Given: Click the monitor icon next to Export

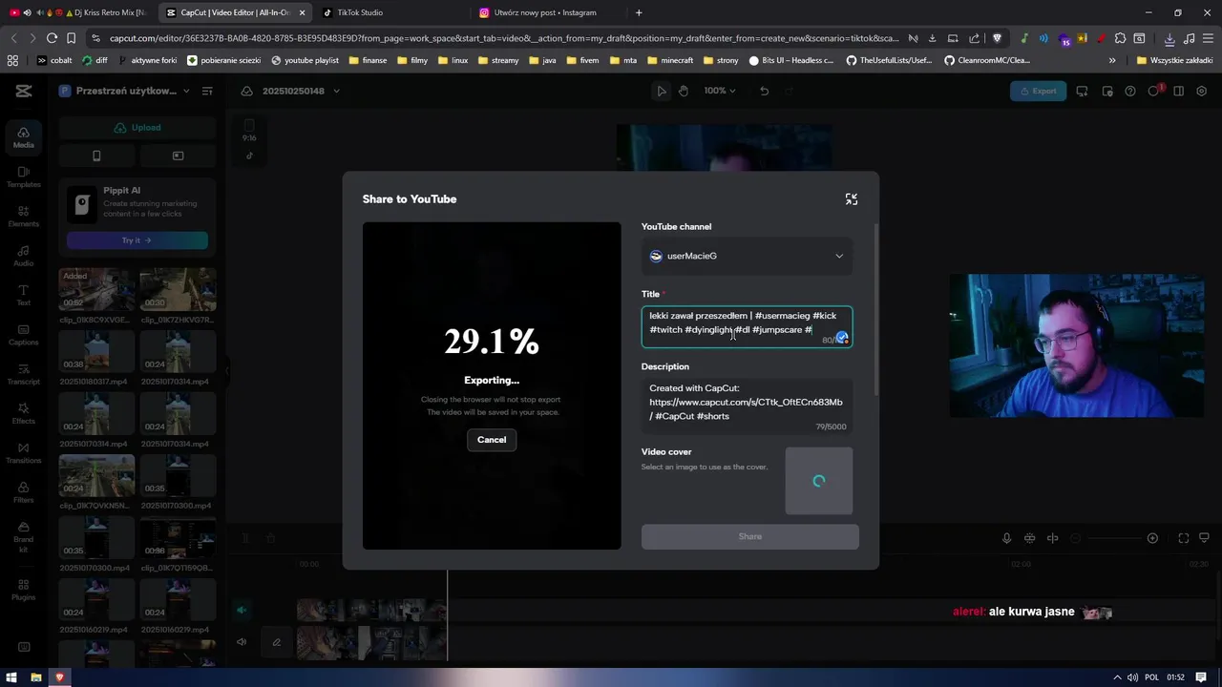Looking at the screenshot, I should 1082,91.
